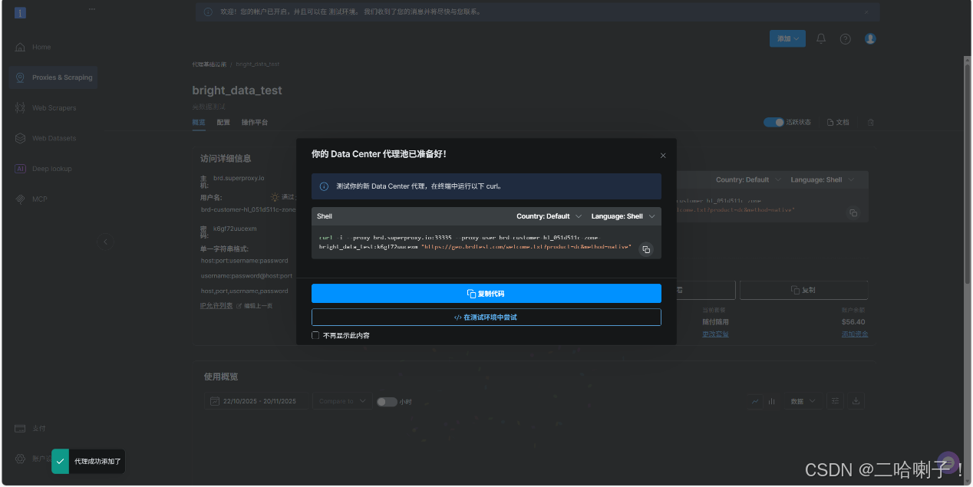Open Deep lookup in sidebar
Screen dimensions: 973x487
click(x=54, y=169)
